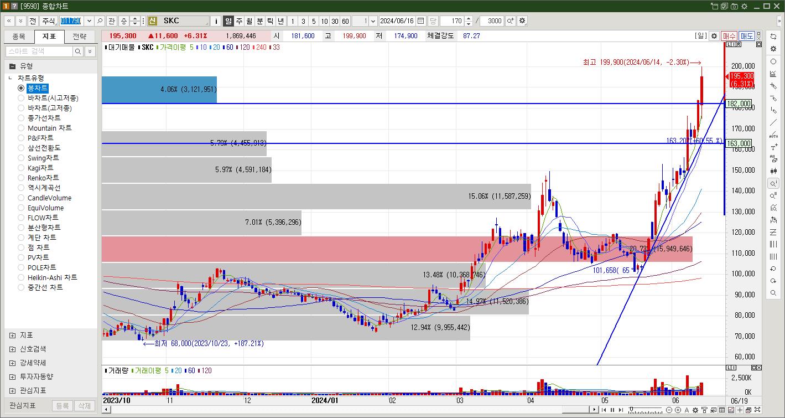Expand the 지표 tree section
This screenshot has width=785, height=418.
coord(13,335)
